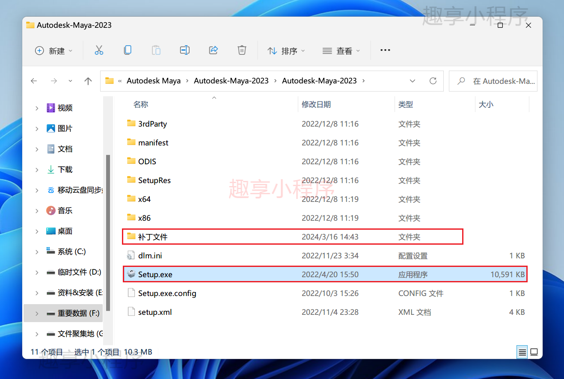Select 文档 in navigation pane
The height and width of the screenshot is (379, 564).
65,149
